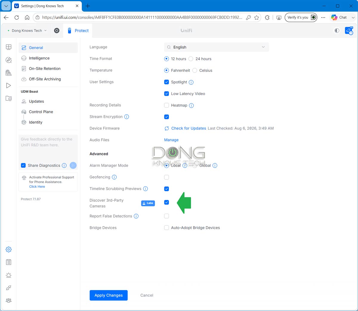Show Global alarm mode info icon
This screenshot has height=311, width=358.
click(x=215, y=165)
